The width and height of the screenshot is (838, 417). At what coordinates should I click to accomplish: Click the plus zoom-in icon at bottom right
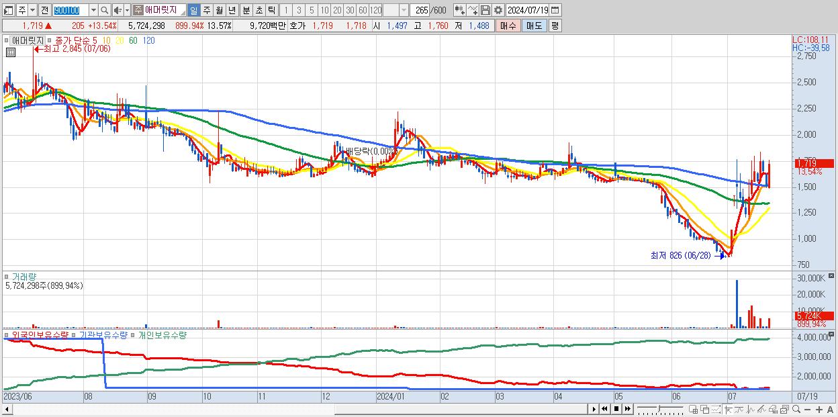coord(819,409)
